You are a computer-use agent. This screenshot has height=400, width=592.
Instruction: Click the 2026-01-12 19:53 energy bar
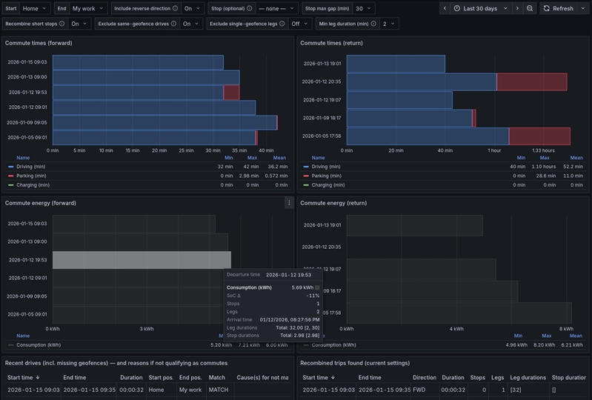tap(141, 260)
